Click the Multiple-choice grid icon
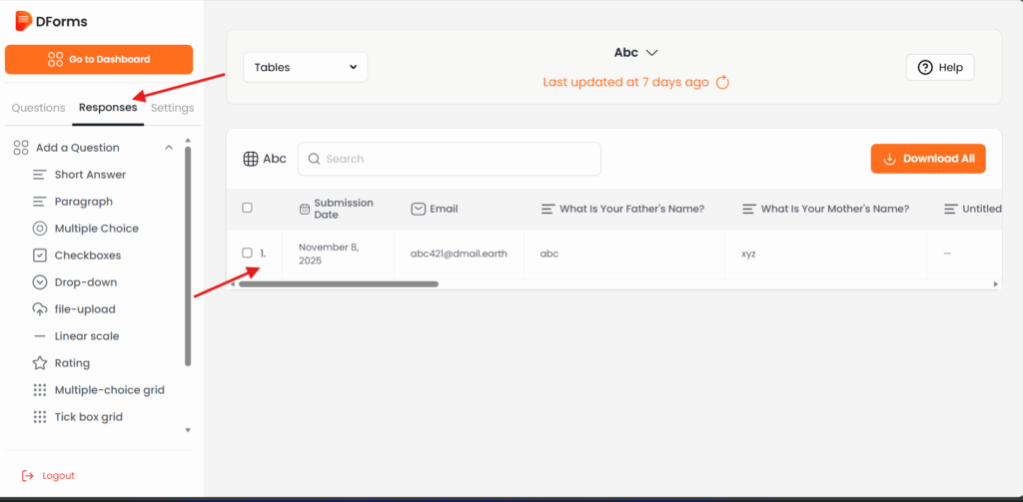This screenshot has height=502, width=1023. tap(40, 390)
